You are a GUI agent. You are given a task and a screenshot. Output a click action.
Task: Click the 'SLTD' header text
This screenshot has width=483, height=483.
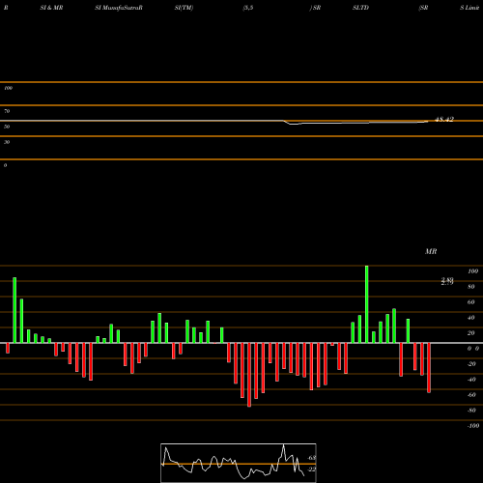pos(360,8)
